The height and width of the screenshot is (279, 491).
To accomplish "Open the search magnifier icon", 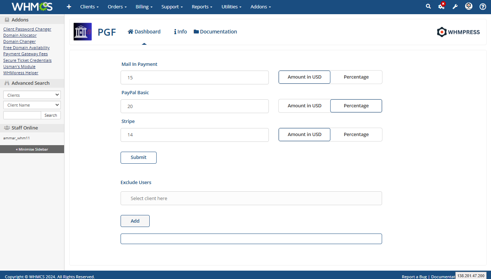I will point(428,7).
